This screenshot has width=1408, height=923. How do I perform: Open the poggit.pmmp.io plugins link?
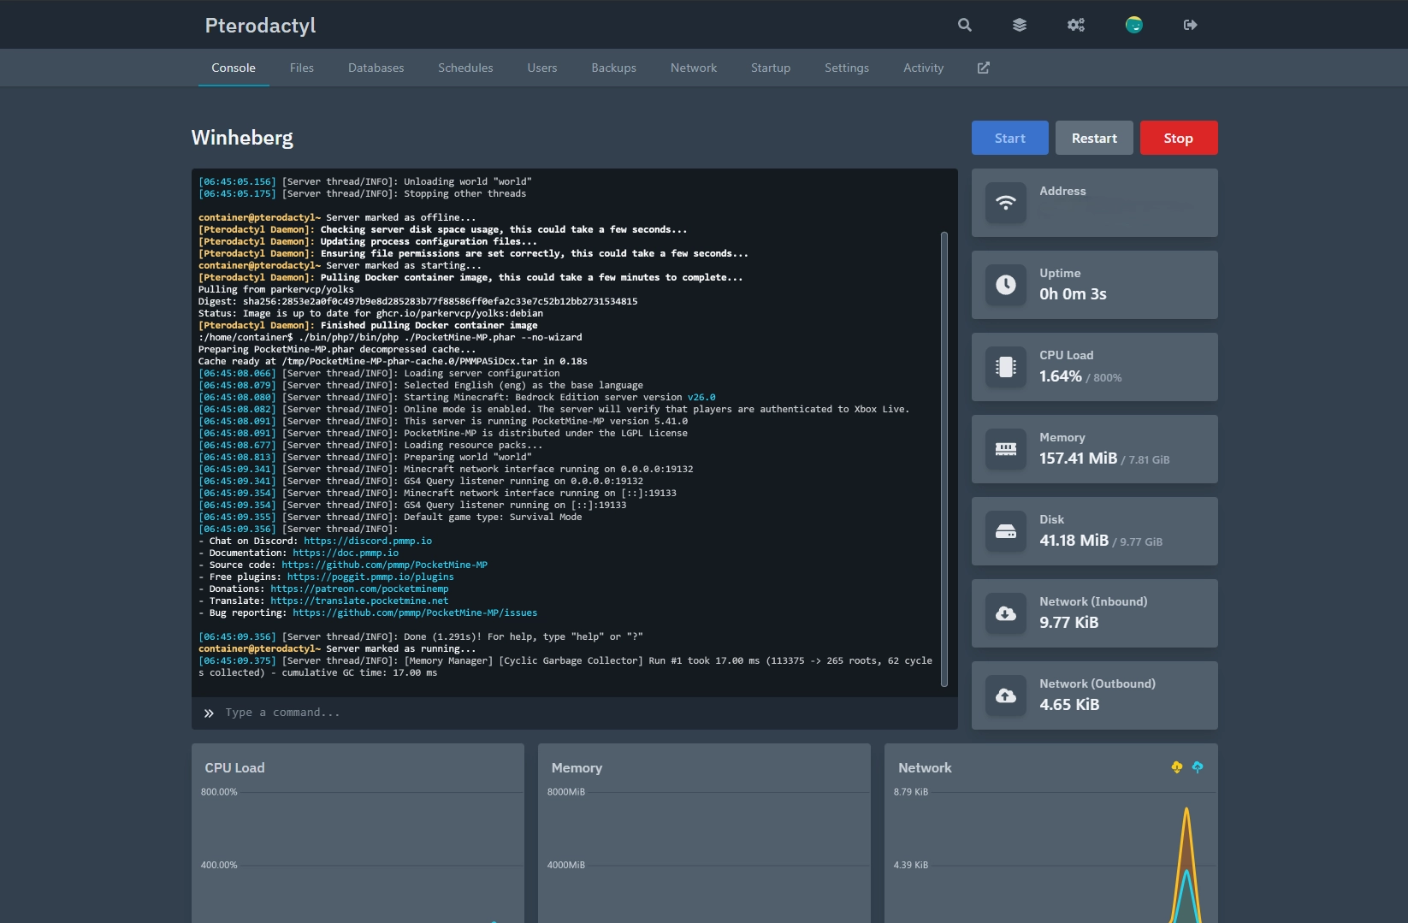(370, 577)
